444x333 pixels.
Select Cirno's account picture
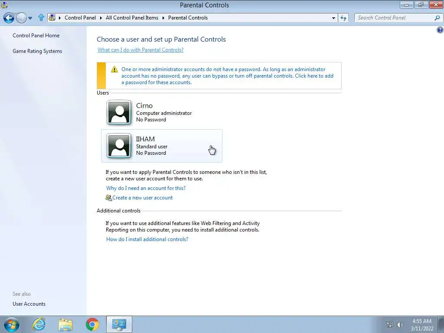[119, 112]
